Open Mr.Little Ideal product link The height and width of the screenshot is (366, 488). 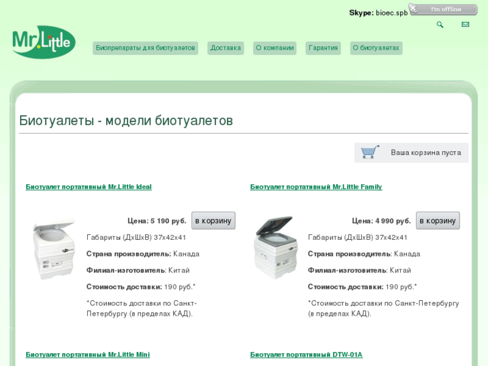click(x=89, y=187)
